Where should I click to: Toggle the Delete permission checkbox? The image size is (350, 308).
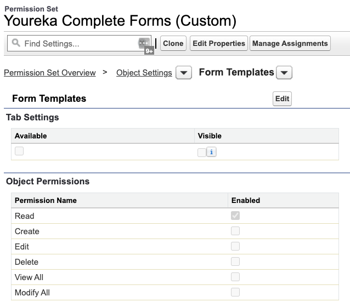click(235, 261)
